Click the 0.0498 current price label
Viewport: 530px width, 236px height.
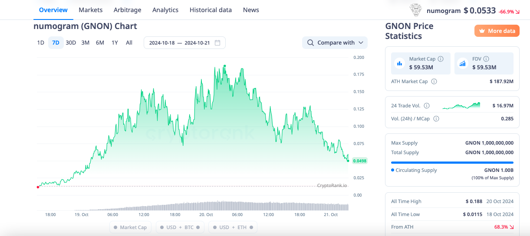coord(360,161)
